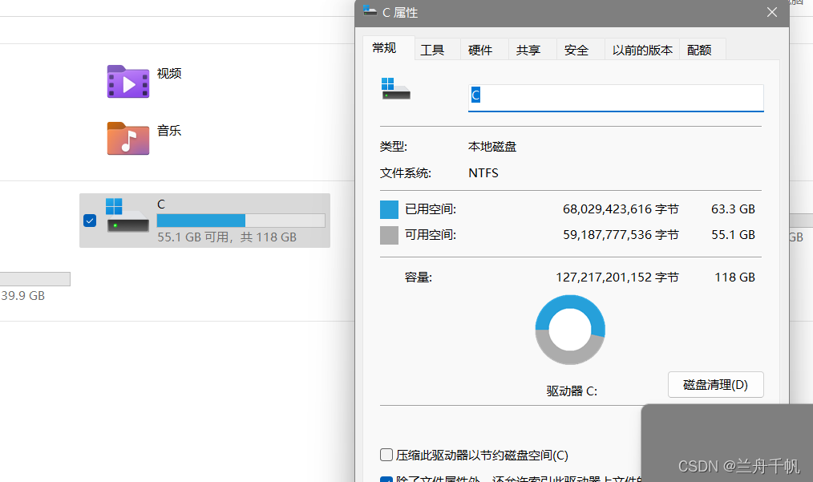Viewport: 813px width, 482px height.
Task: Click the 59,187,777,536 字节 free space value
Action: [621, 234]
